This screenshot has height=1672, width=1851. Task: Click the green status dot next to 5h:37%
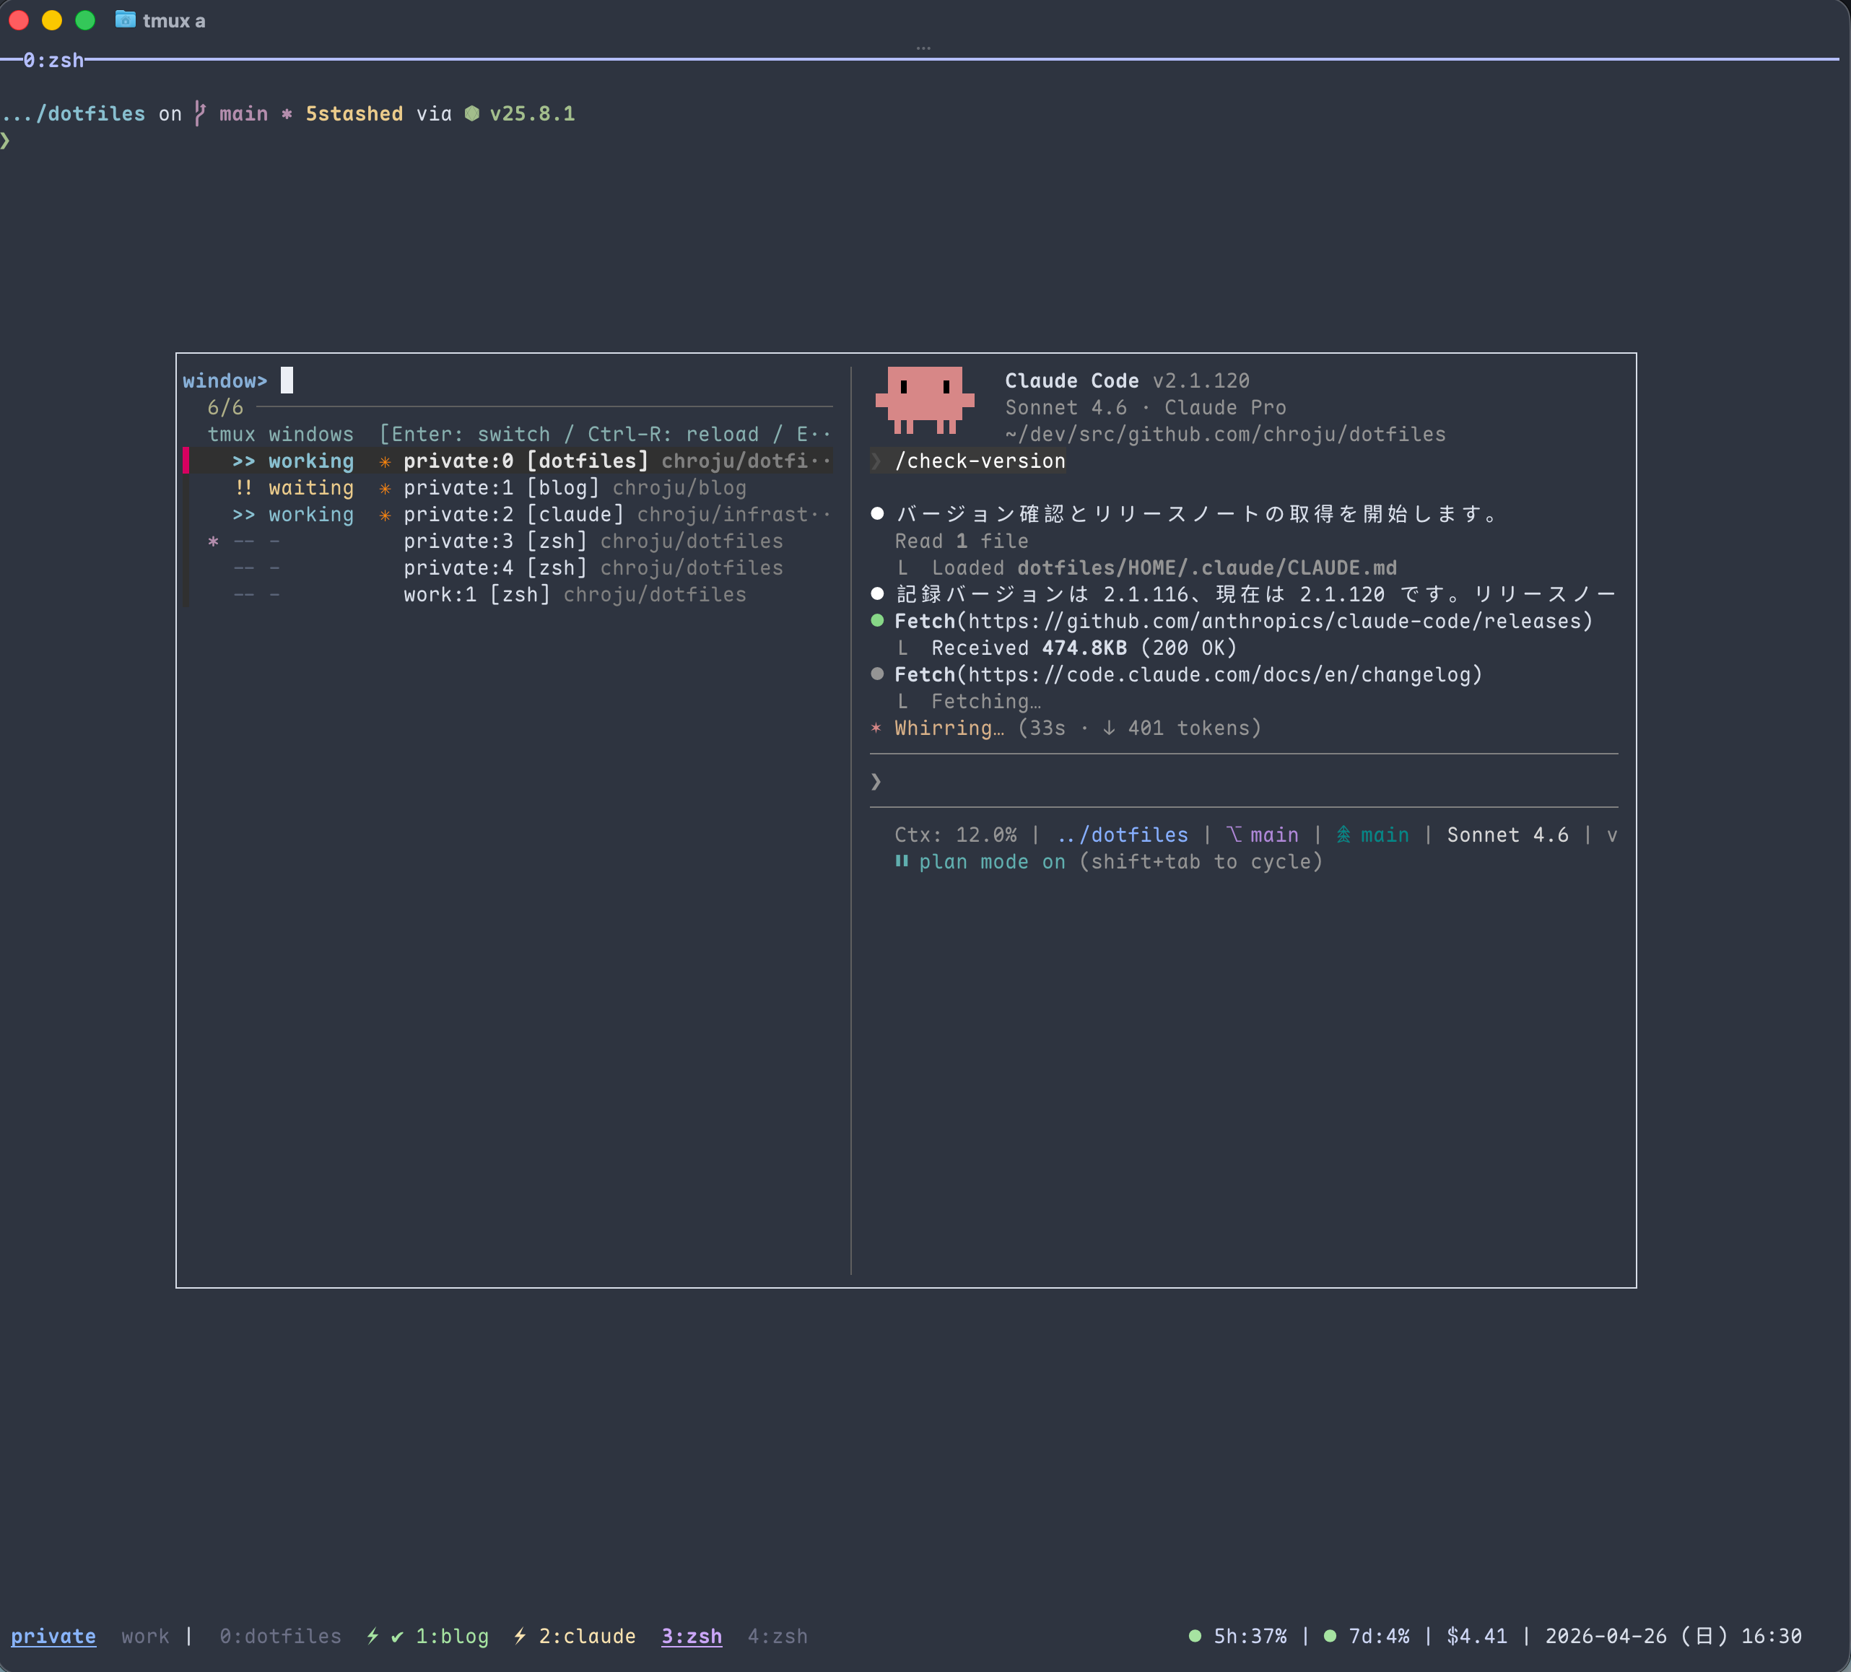1195,1635
